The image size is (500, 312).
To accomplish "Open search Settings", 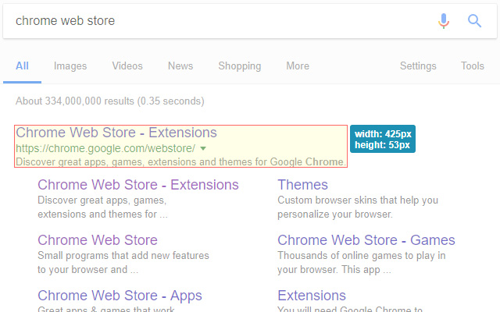I will 418,66.
